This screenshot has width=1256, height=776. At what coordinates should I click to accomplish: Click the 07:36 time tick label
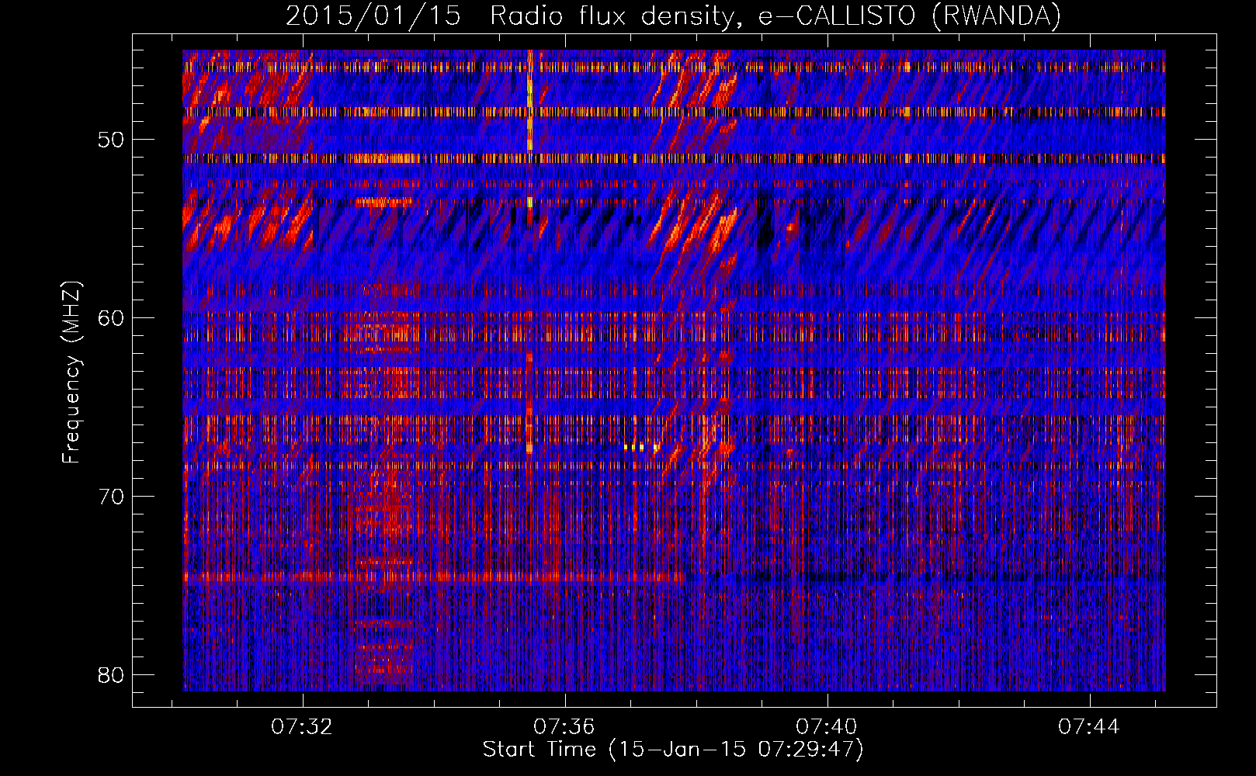[x=564, y=727]
